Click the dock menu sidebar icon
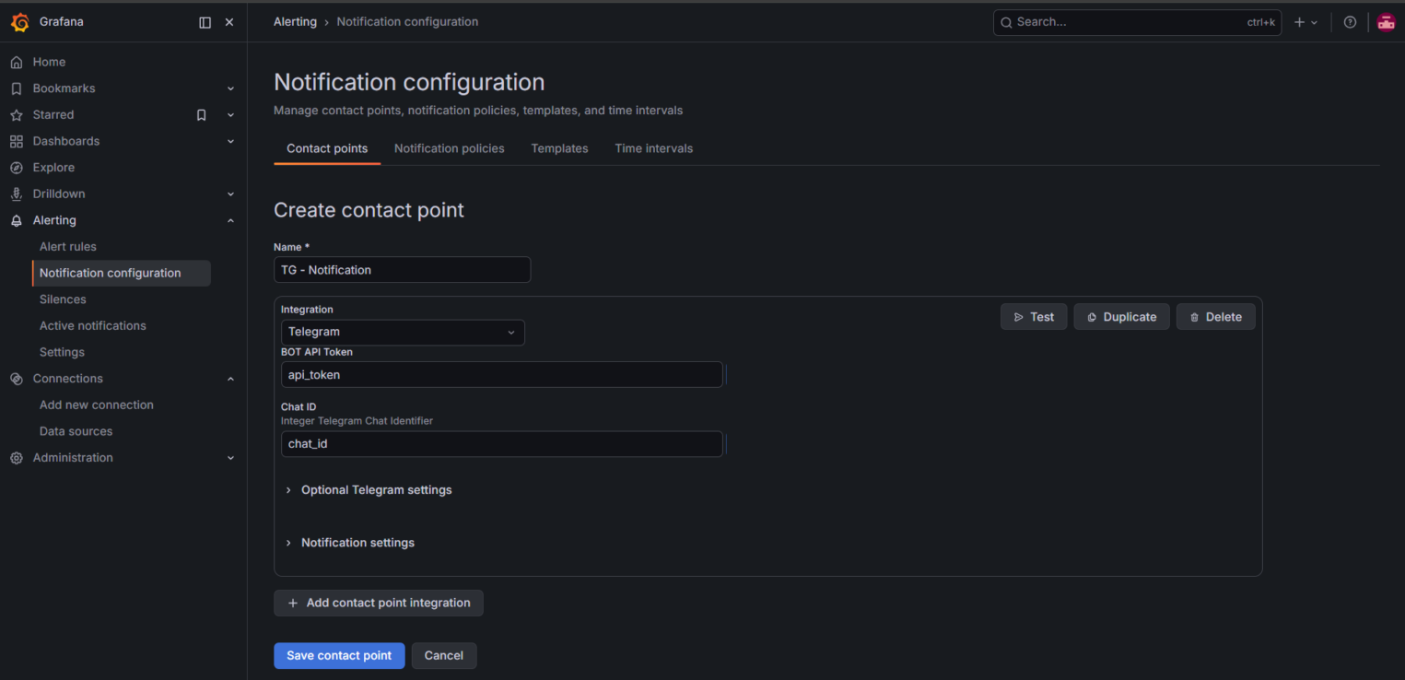This screenshot has width=1405, height=680. point(205,22)
